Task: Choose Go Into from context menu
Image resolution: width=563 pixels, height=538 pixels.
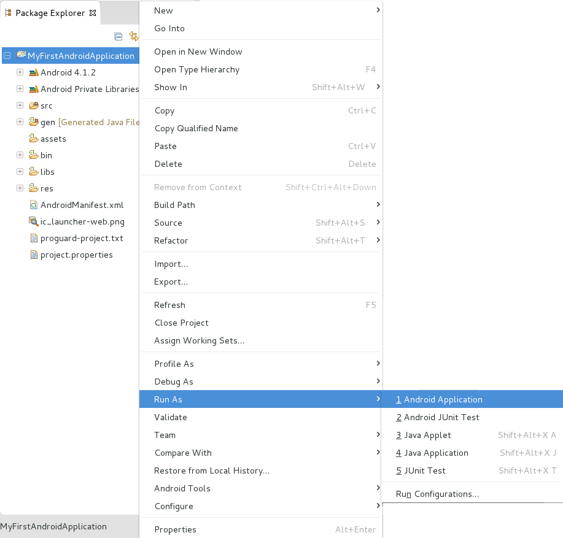Action: (261, 28)
